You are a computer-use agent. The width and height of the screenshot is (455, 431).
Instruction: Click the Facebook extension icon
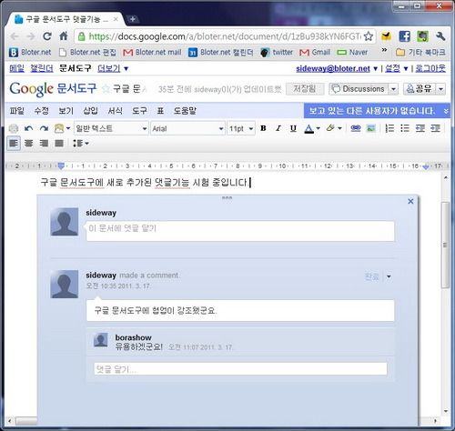404,36
